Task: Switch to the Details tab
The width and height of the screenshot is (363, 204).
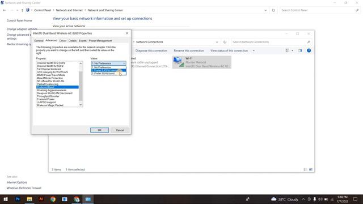Action: [x=73, y=41]
